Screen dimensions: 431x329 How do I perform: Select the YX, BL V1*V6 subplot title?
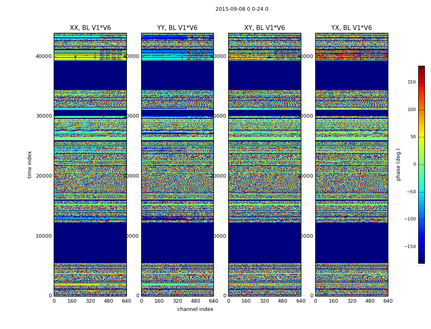[x=351, y=28]
